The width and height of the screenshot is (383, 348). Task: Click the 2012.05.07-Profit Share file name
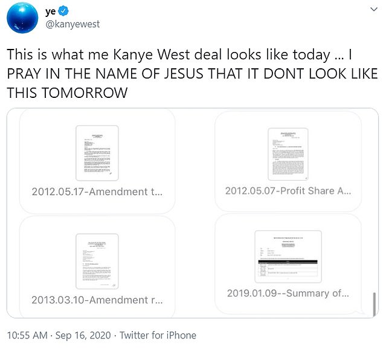(288, 191)
